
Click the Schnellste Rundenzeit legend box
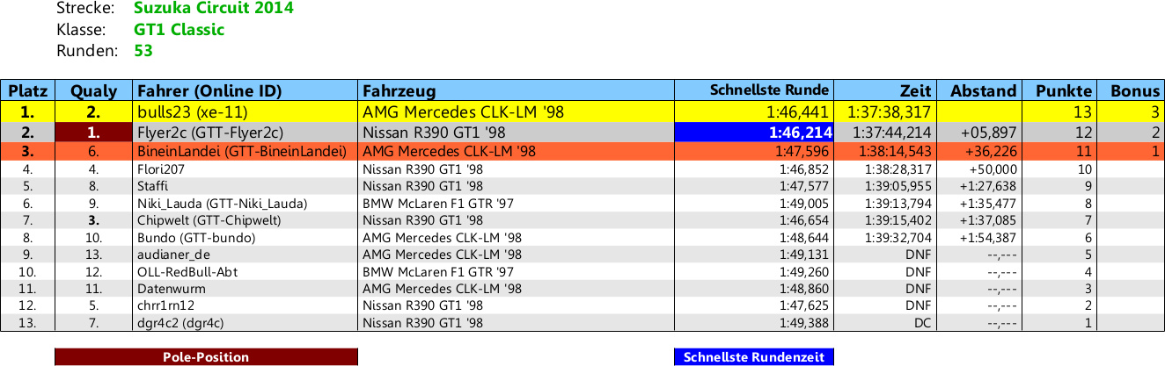[753, 357]
